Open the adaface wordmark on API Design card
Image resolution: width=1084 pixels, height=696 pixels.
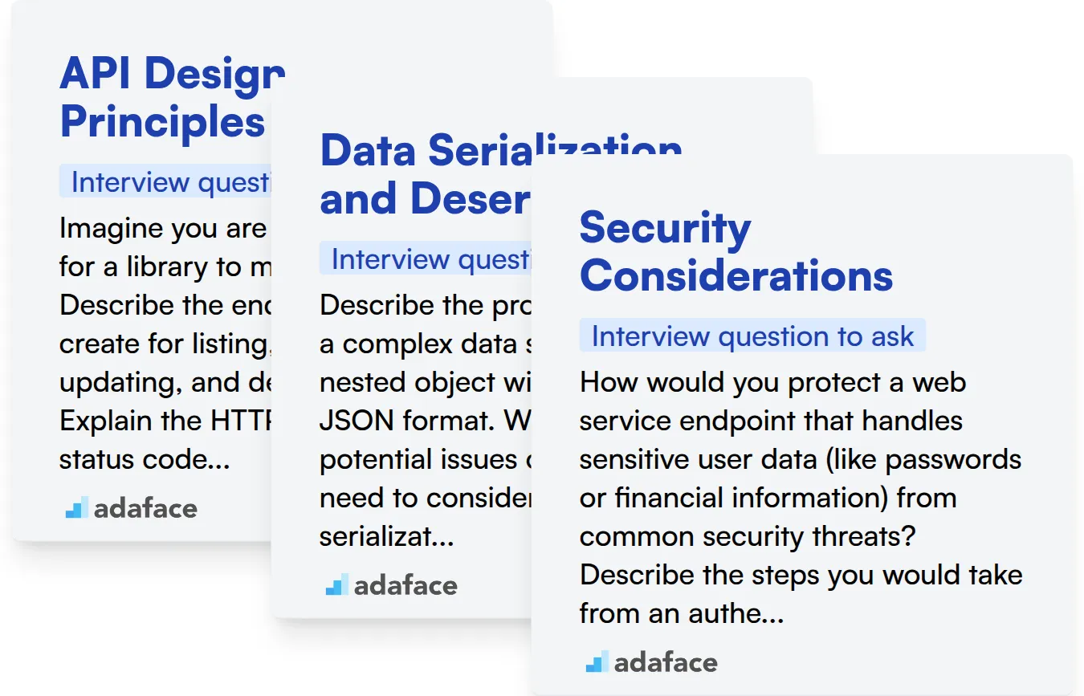click(x=145, y=508)
